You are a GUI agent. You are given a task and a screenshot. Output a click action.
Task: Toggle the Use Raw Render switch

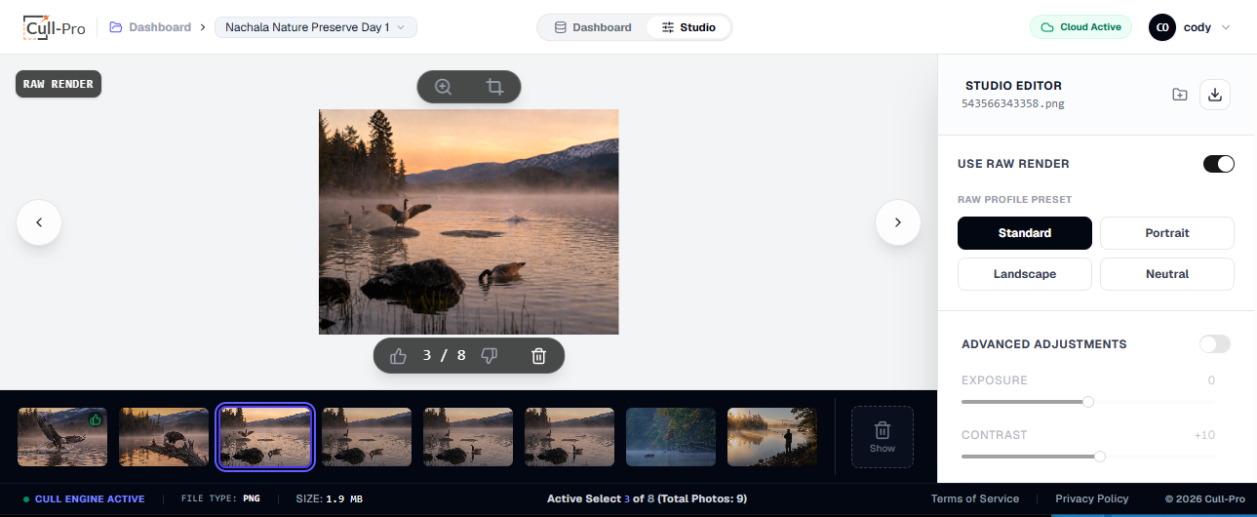point(1219,164)
